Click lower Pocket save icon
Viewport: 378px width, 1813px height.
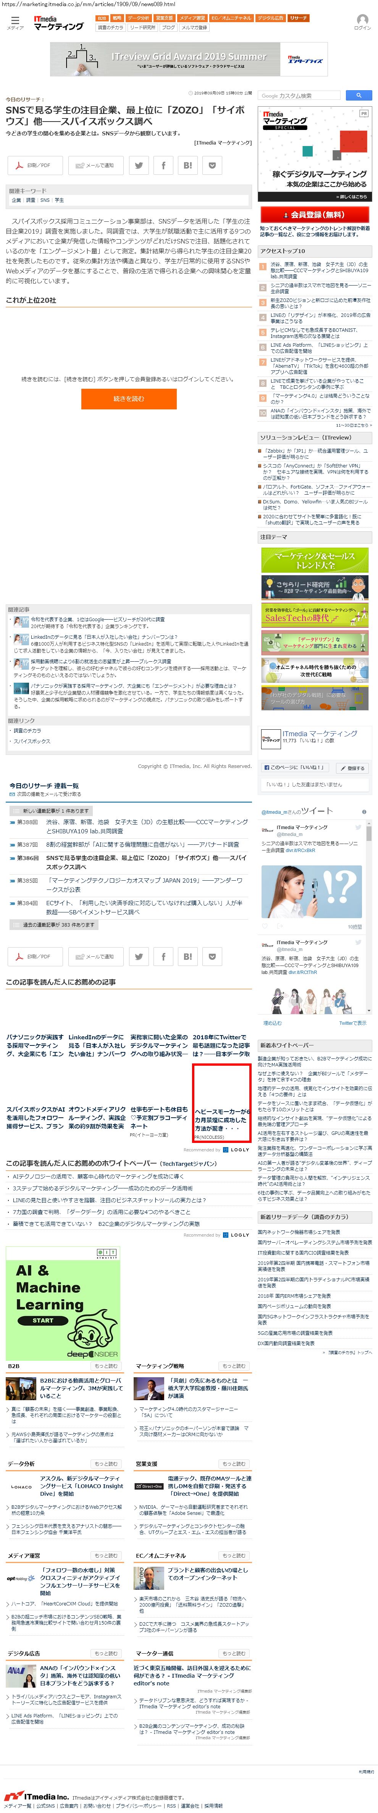212,956
